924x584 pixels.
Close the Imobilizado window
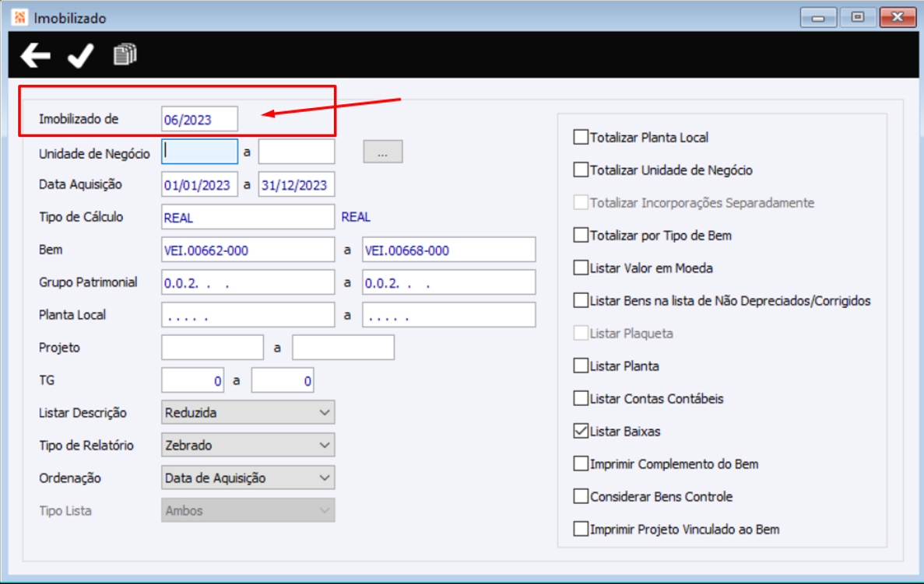coord(898,17)
